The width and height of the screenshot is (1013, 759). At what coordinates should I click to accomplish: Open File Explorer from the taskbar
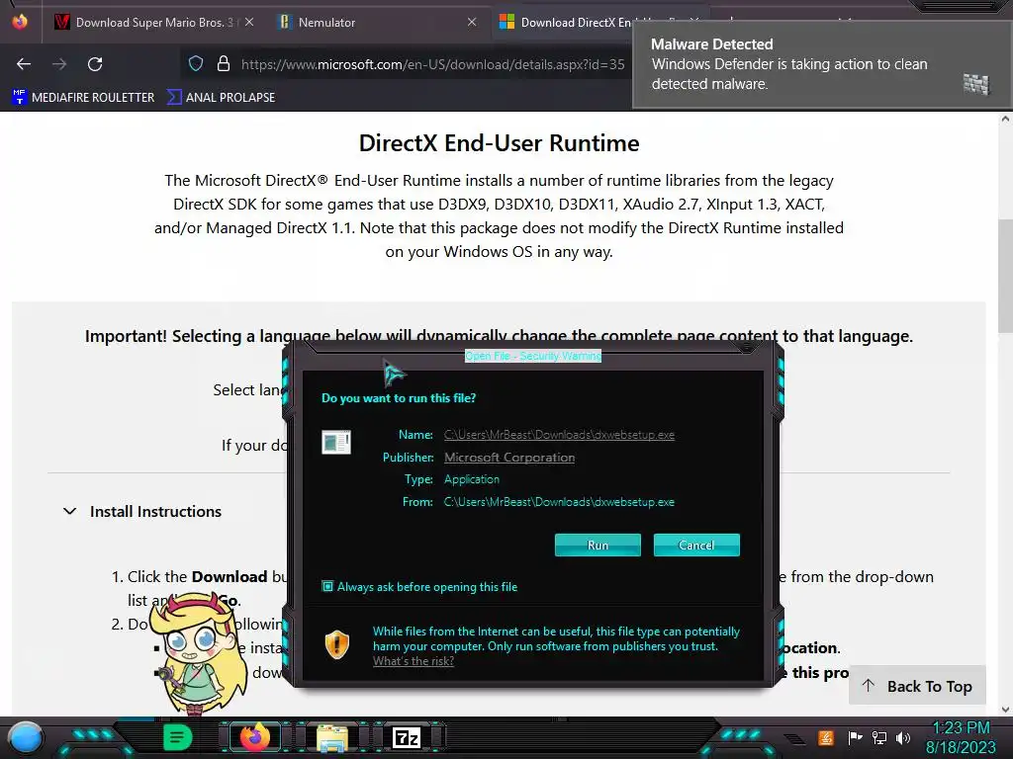[332, 738]
